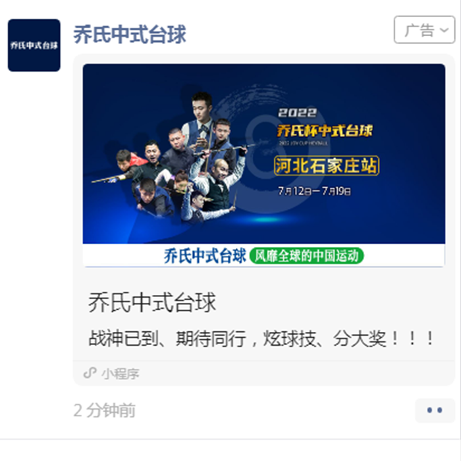
Task: Open the billiards tournament banner image
Action: point(263,165)
